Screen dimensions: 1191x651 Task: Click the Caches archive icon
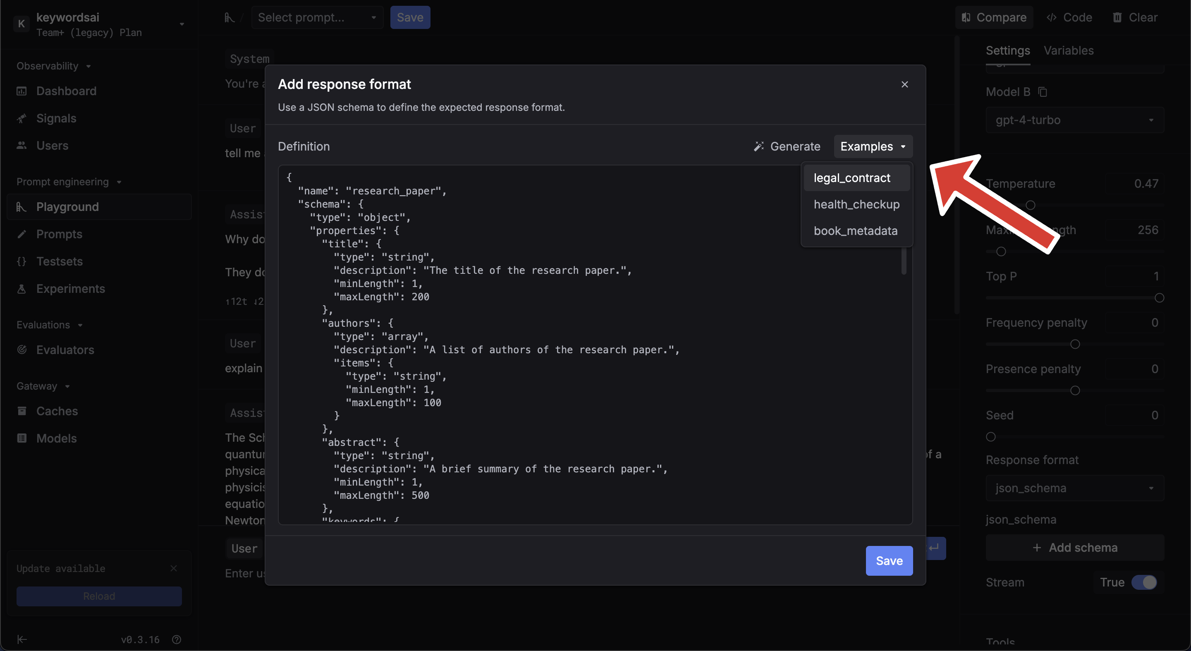22,411
